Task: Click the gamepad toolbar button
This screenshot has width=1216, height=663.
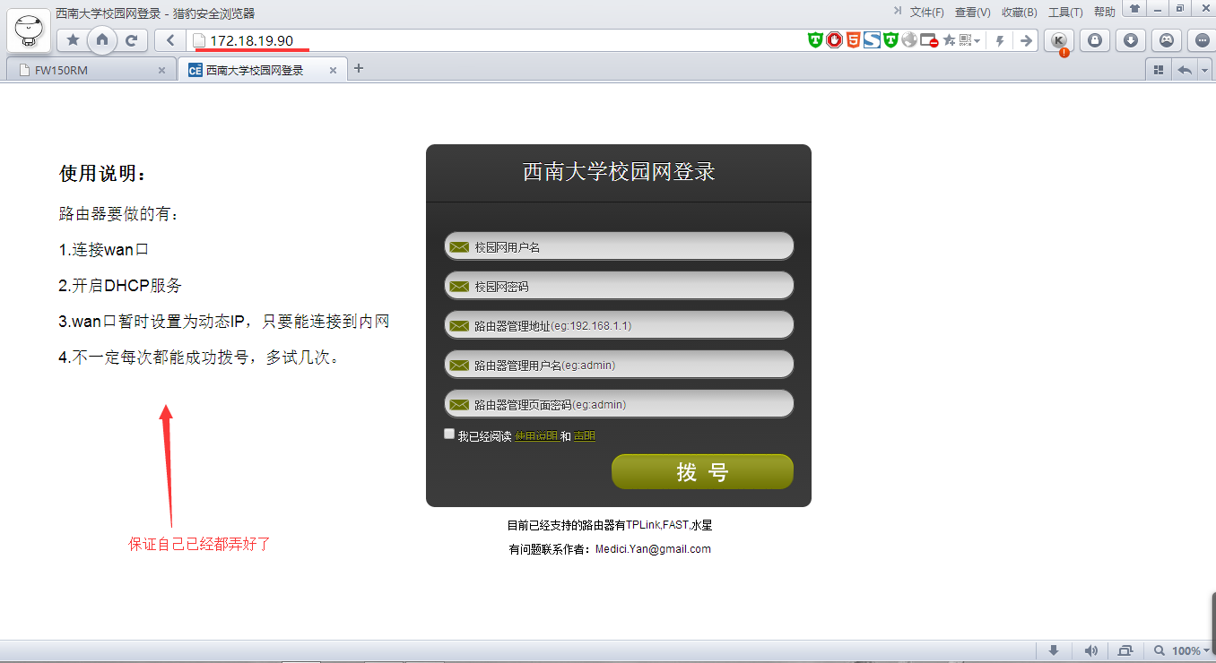Action: tap(1166, 40)
